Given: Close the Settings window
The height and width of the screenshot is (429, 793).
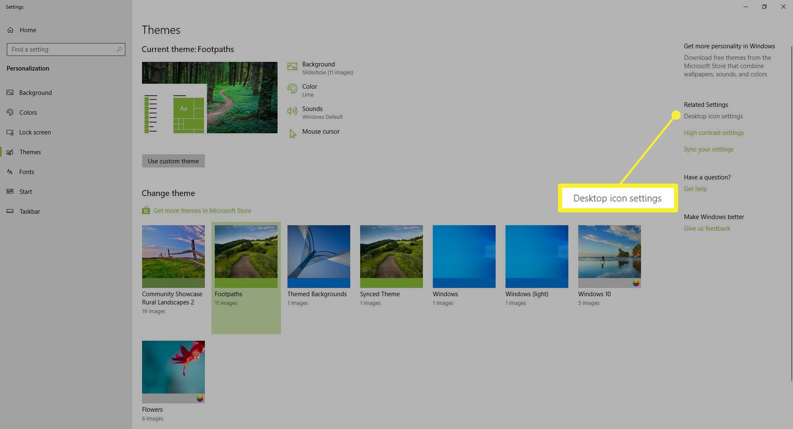Looking at the screenshot, I should coord(784,7).
